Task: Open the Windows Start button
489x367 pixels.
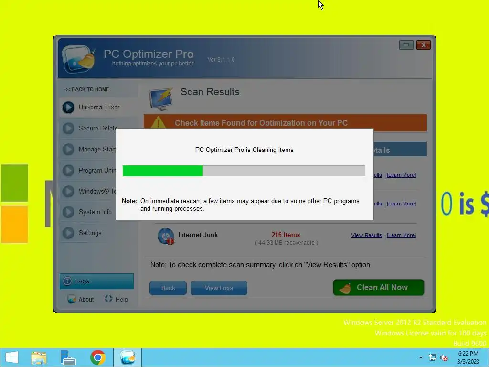Action: (x=12, y=357)
